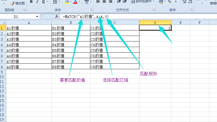Image resolution: width=217 pixels, height=122 pixels.
Task: Click the 格式刷 format painter
Action: click(18, 3)
